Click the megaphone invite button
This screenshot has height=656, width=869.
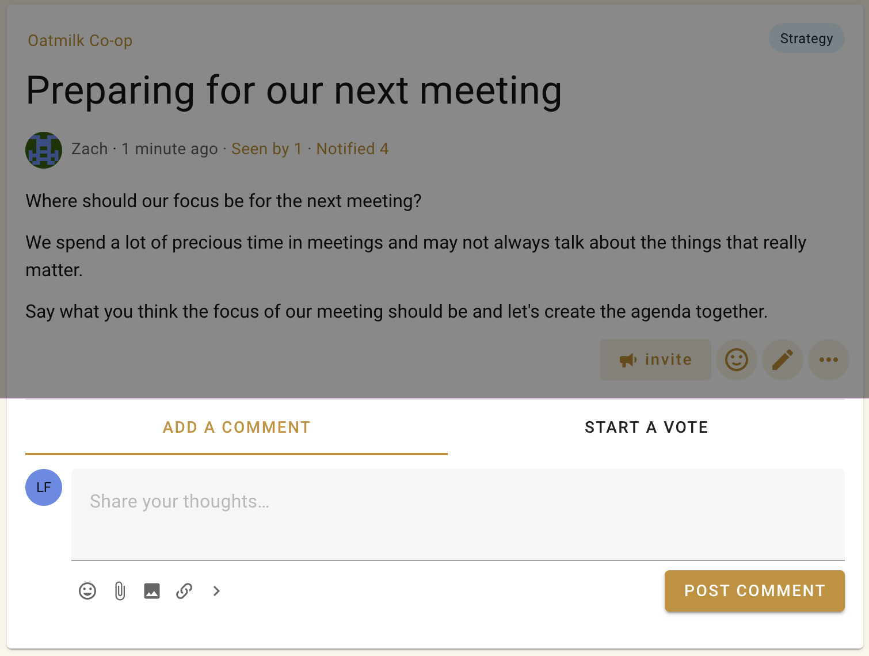655,360
